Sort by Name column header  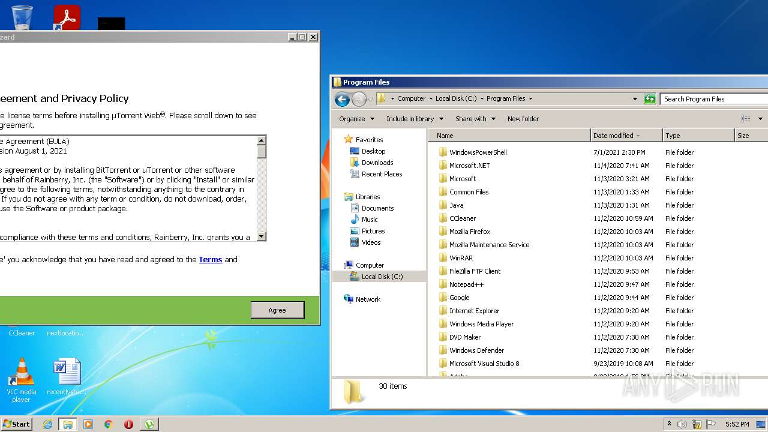(x=510, y=136)
